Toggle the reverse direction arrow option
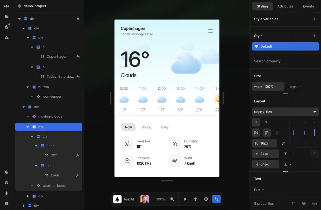Image resolution: width=321 pixels, height=210 pixels. click(267, 122)
